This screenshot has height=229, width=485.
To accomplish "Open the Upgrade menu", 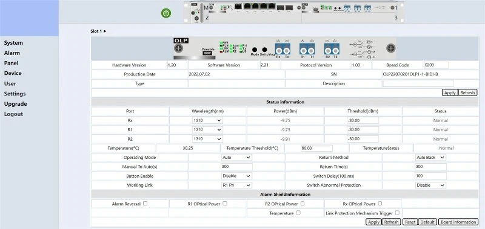I will pos(16,104).
